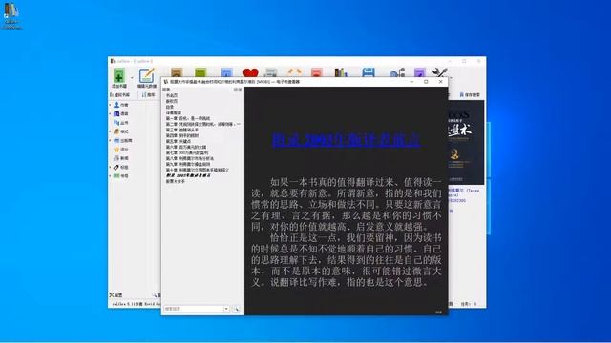Jump to 第八章 in the table of contents

tap(190, 159)
